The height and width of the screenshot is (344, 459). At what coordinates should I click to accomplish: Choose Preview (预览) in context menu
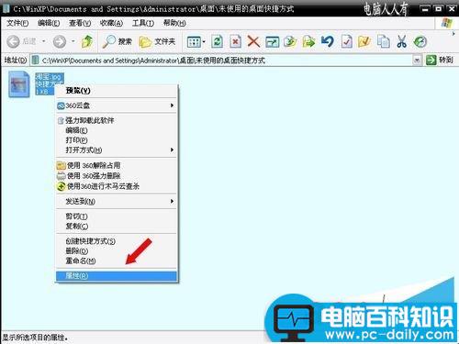[117, 91]
